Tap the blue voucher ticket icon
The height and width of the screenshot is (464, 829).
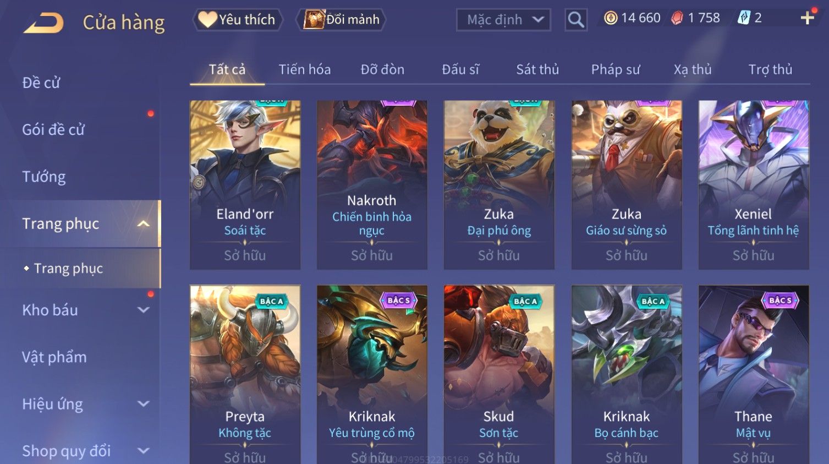coord(744,18)
